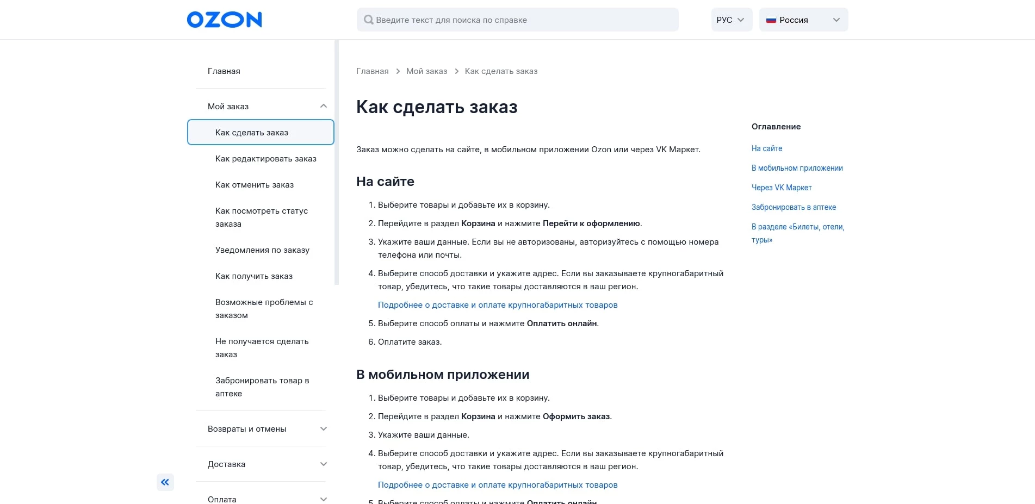Image resolution: width=1035 pixels, height=504 pixels.
Task: Open link about delivery of large items
Action: coord(497,305)
